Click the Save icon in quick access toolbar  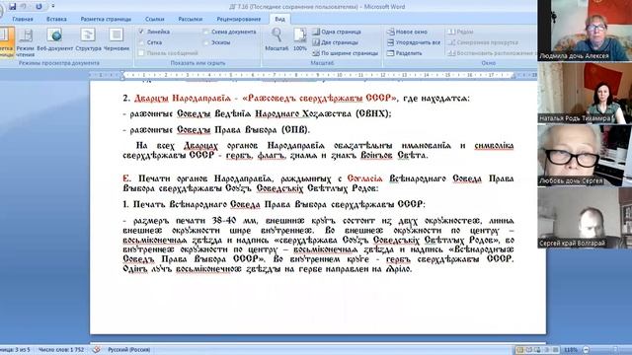point(13,7)
